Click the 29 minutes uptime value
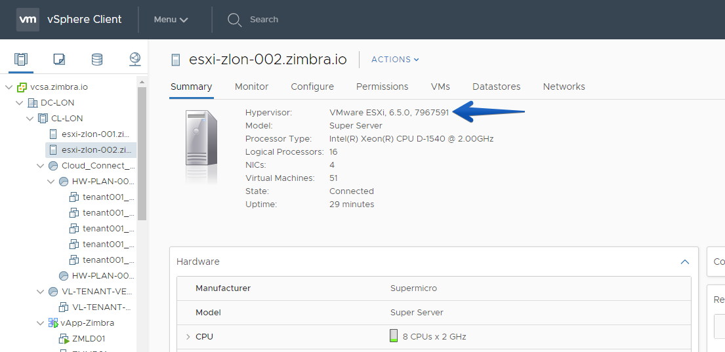This screenshot has width=725, height=352. (352, 204)
